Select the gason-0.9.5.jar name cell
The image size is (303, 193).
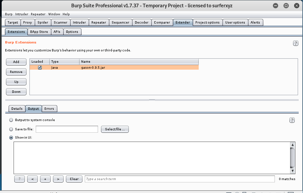[139, 67]
